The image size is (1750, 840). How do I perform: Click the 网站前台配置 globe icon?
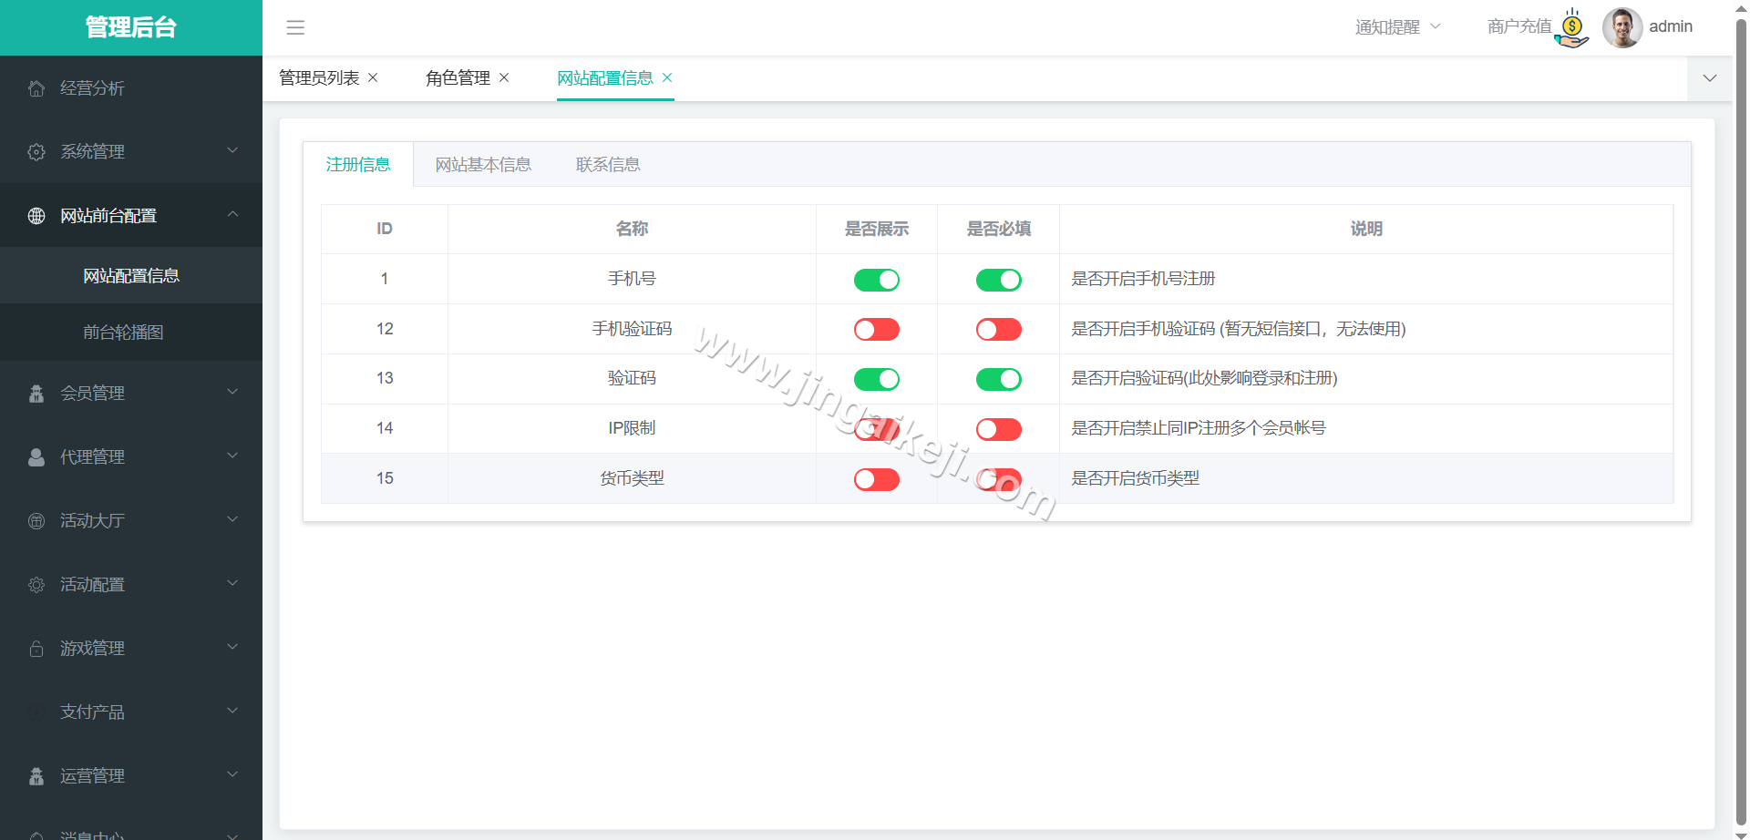coord(36,215)
